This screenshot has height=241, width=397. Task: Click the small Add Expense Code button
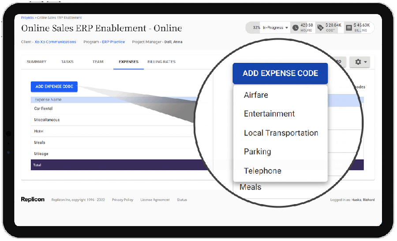point(54,87)
